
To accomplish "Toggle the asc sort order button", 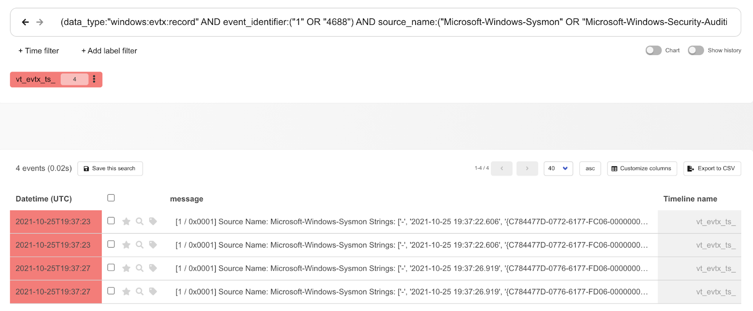I will coord(590,168).
